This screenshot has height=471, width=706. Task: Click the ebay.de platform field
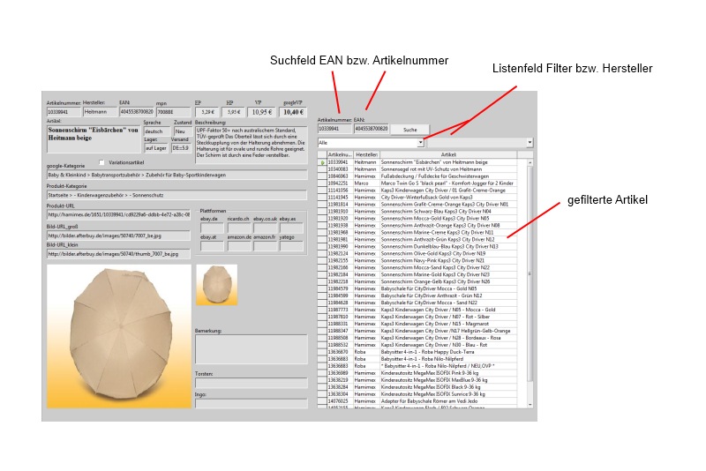(212, 228)
